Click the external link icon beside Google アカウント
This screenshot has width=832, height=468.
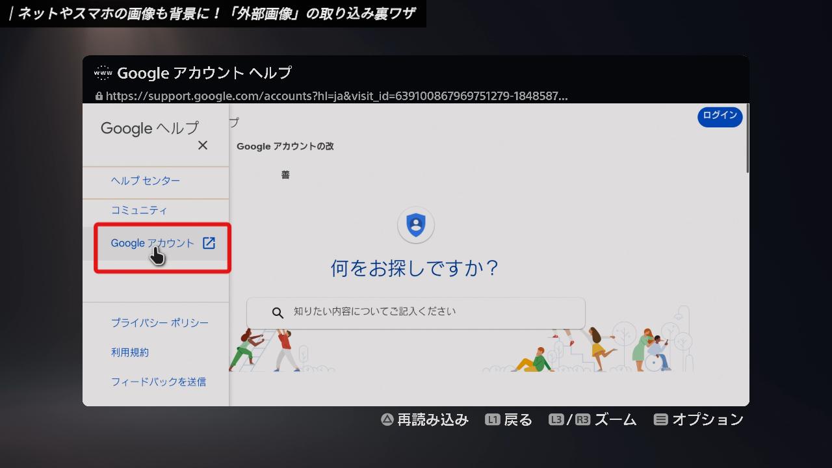click(x=209, y=243)
